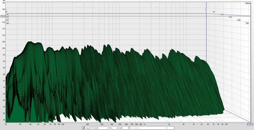
Task: Click the 124,6 cursor level readout
Action: [x=3, y=16]
